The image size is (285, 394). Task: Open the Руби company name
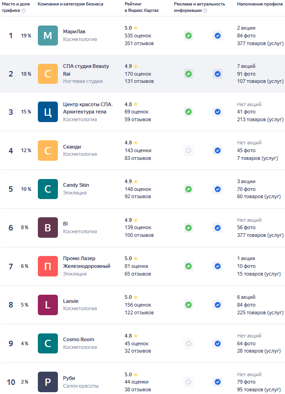69,378
